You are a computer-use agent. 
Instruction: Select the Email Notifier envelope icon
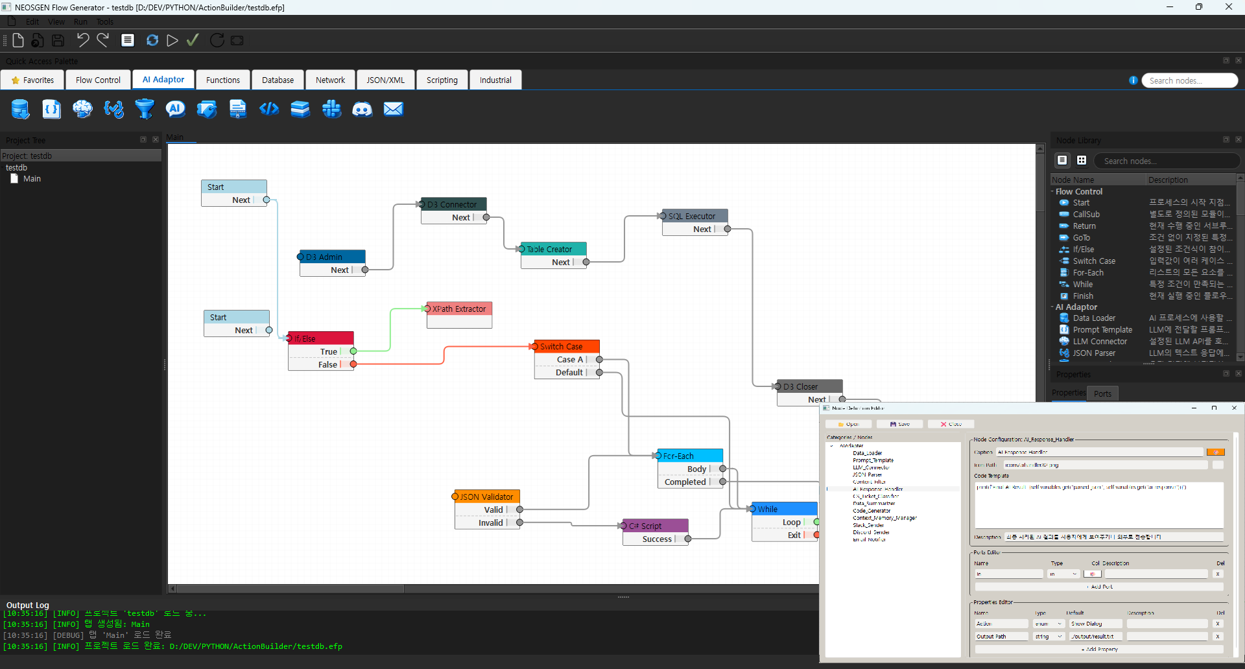click(x=394, y=109)
